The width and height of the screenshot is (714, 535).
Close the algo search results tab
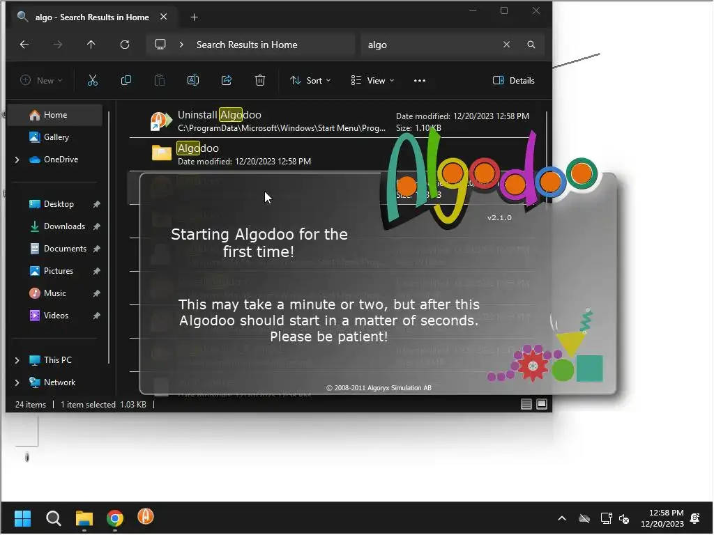[x=163, y=17]
